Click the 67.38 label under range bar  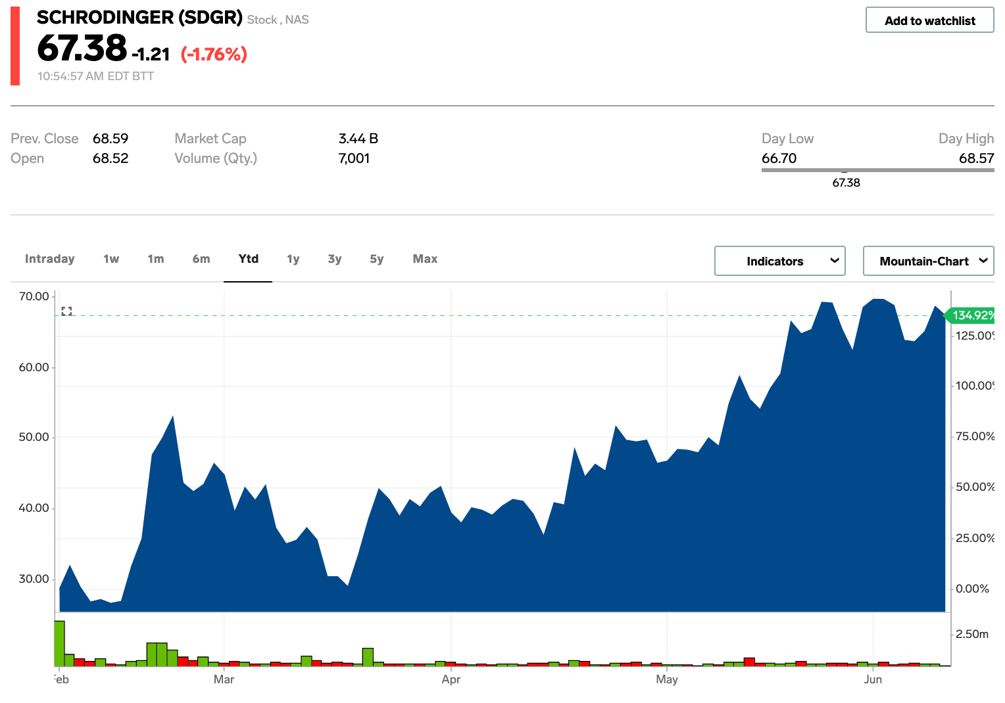pyautogui.click(x=846, y=183)
